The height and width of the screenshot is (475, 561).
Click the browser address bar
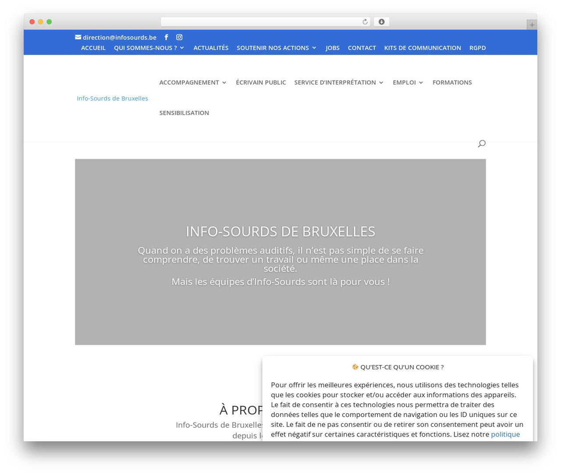pyautogui.click(x=265, y=22)
